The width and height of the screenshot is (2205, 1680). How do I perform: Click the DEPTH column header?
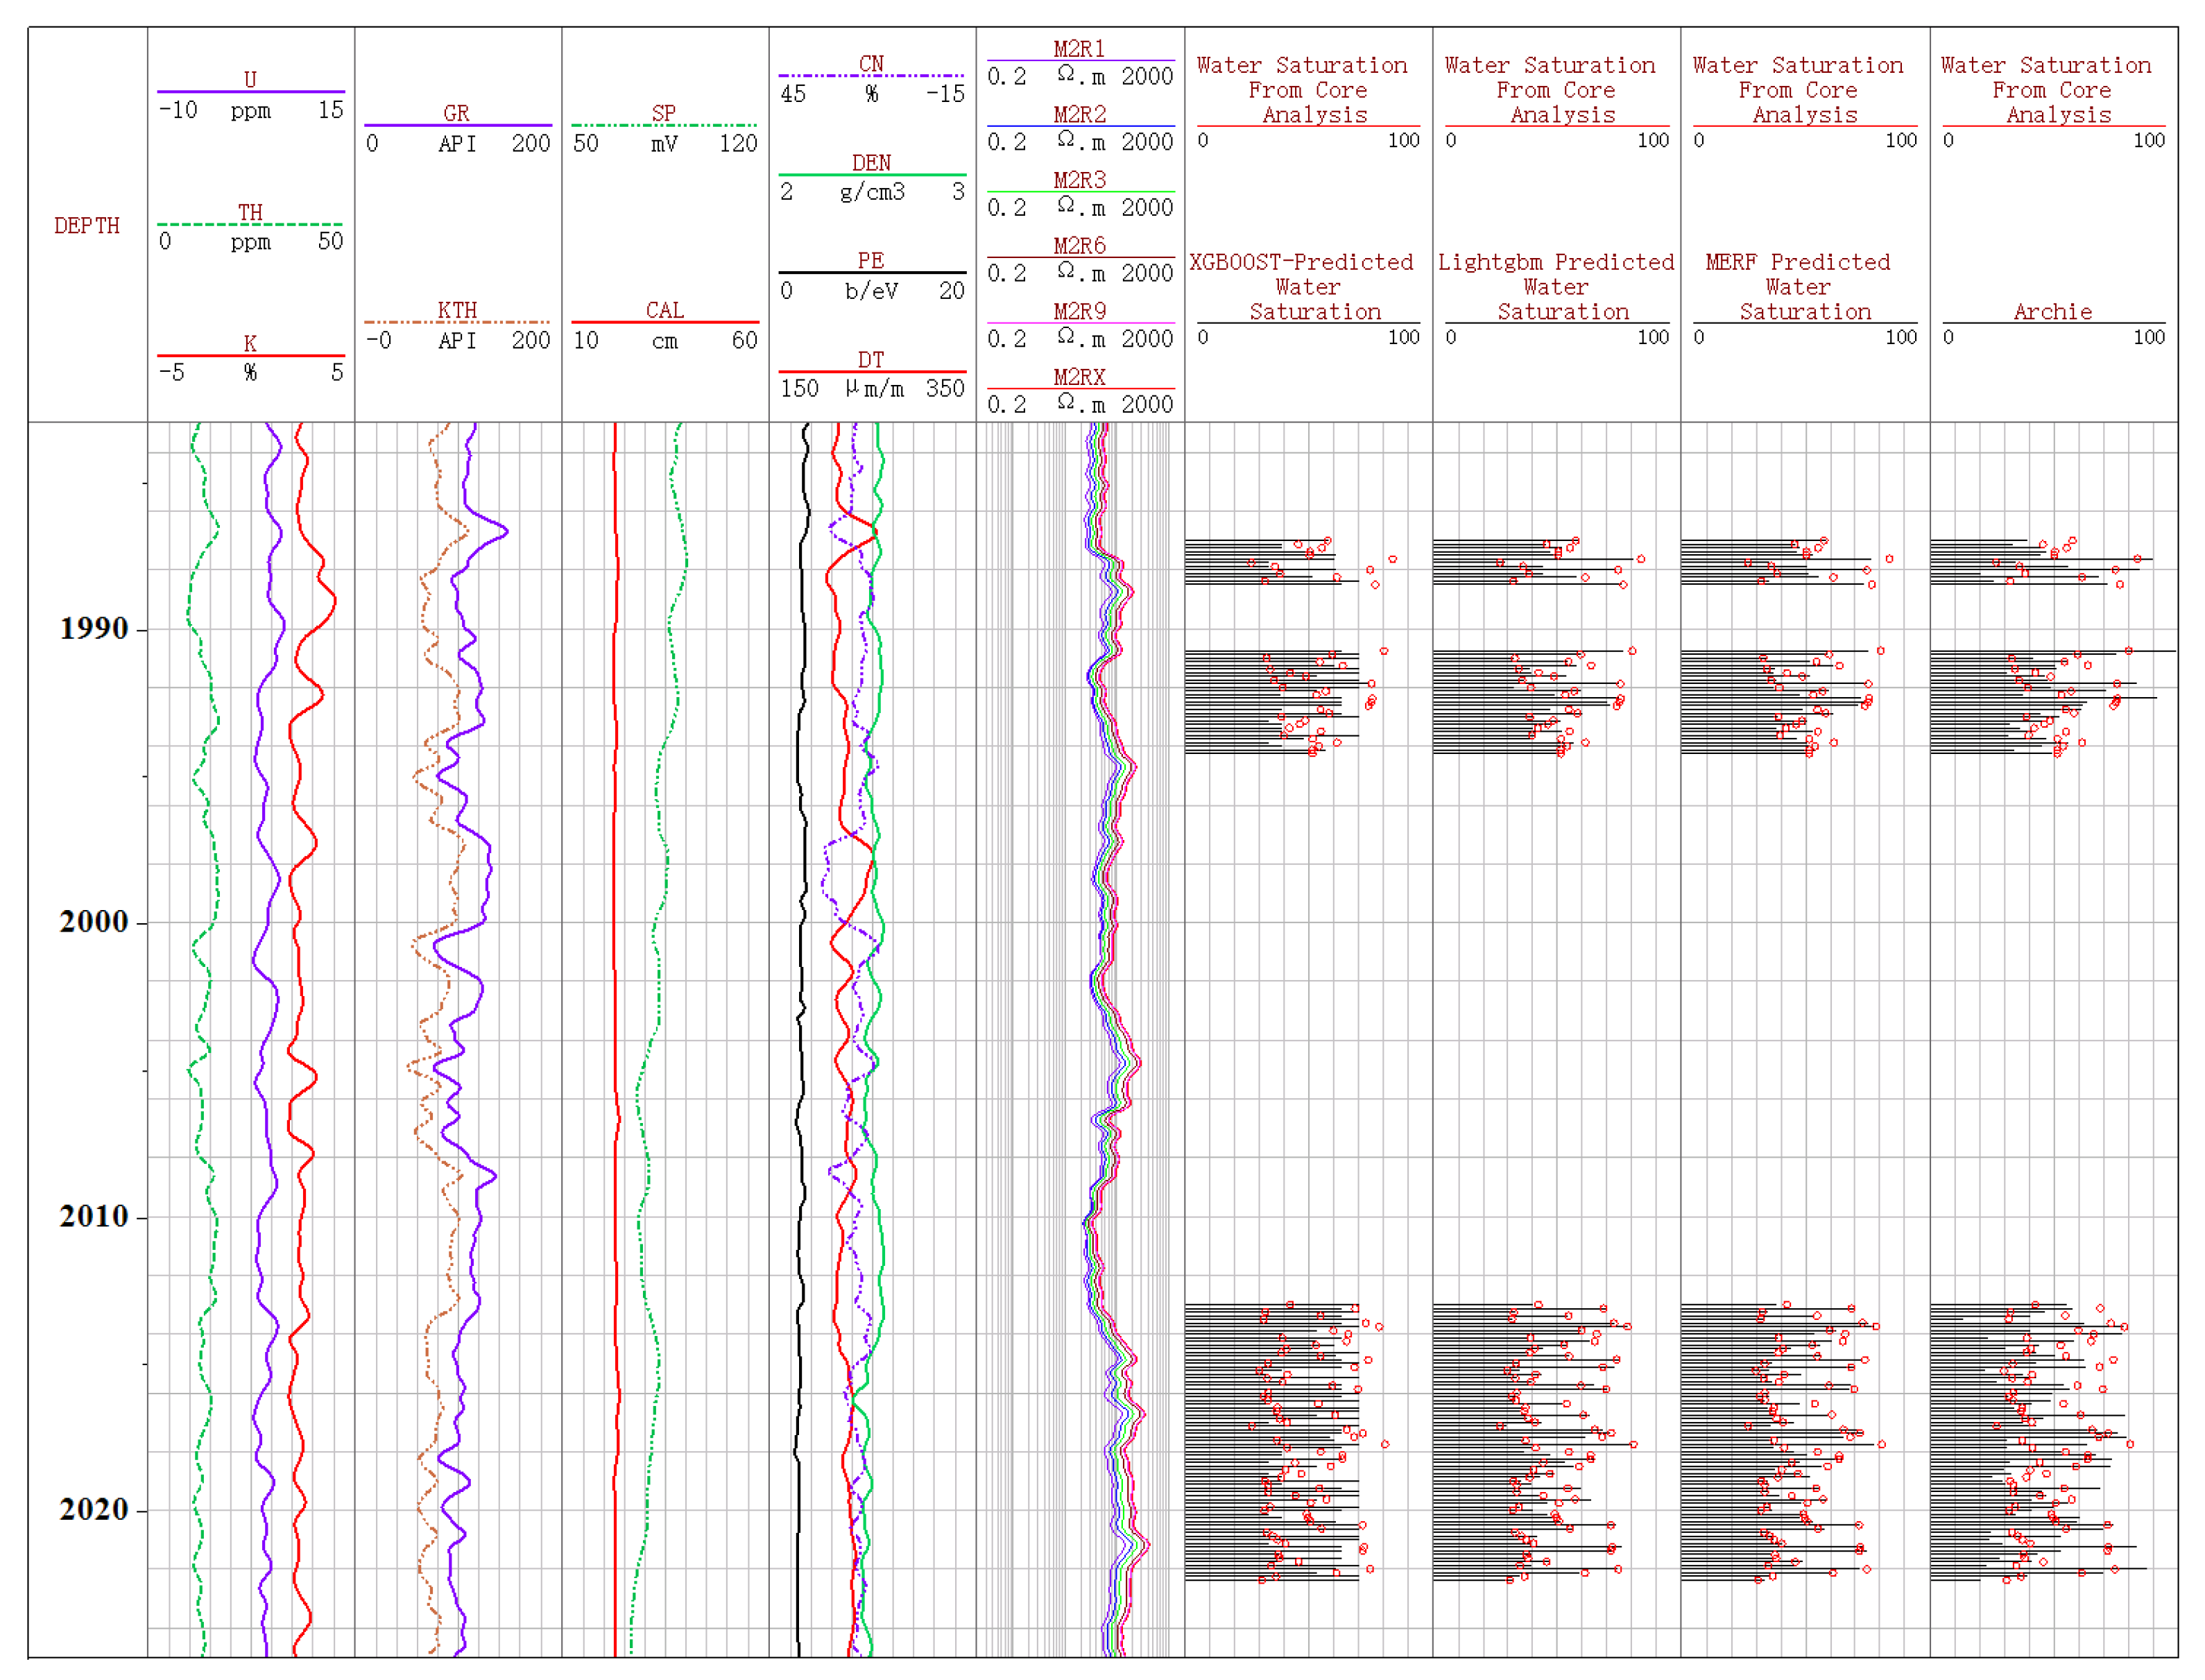[87, 226]
